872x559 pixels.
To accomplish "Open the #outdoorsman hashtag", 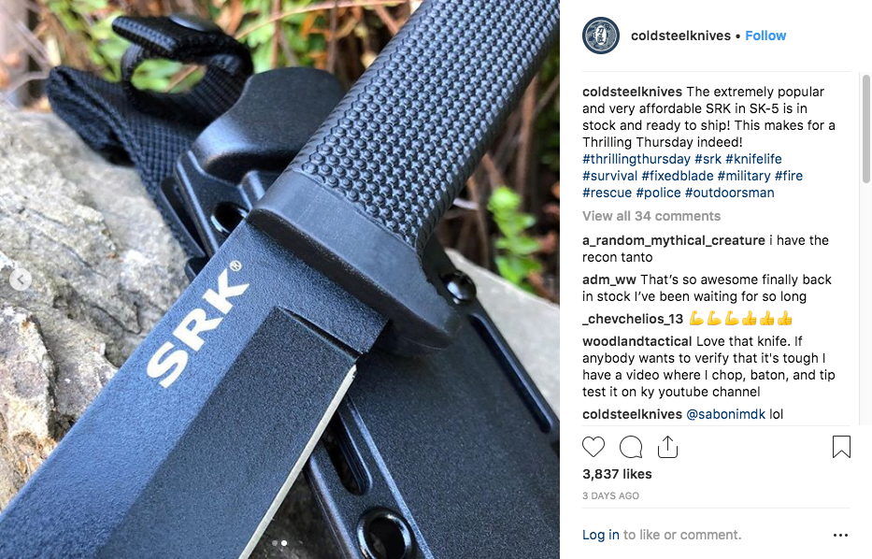I will 730,193.
